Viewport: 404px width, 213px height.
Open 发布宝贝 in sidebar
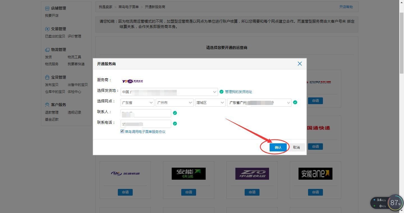coord(52,85)
